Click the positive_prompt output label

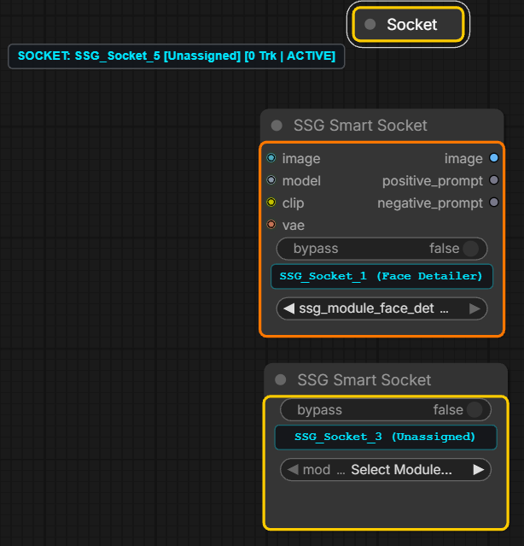click(x=433, y=181)
